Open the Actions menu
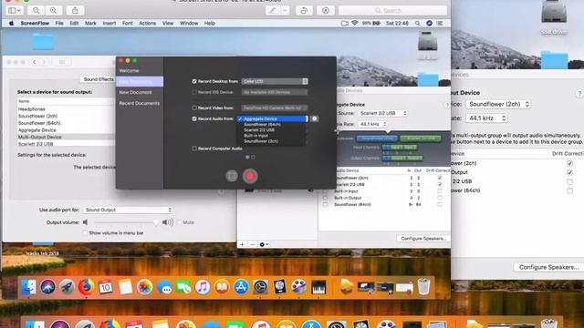This screenshot has height=328, width=584. pos(148,23)
